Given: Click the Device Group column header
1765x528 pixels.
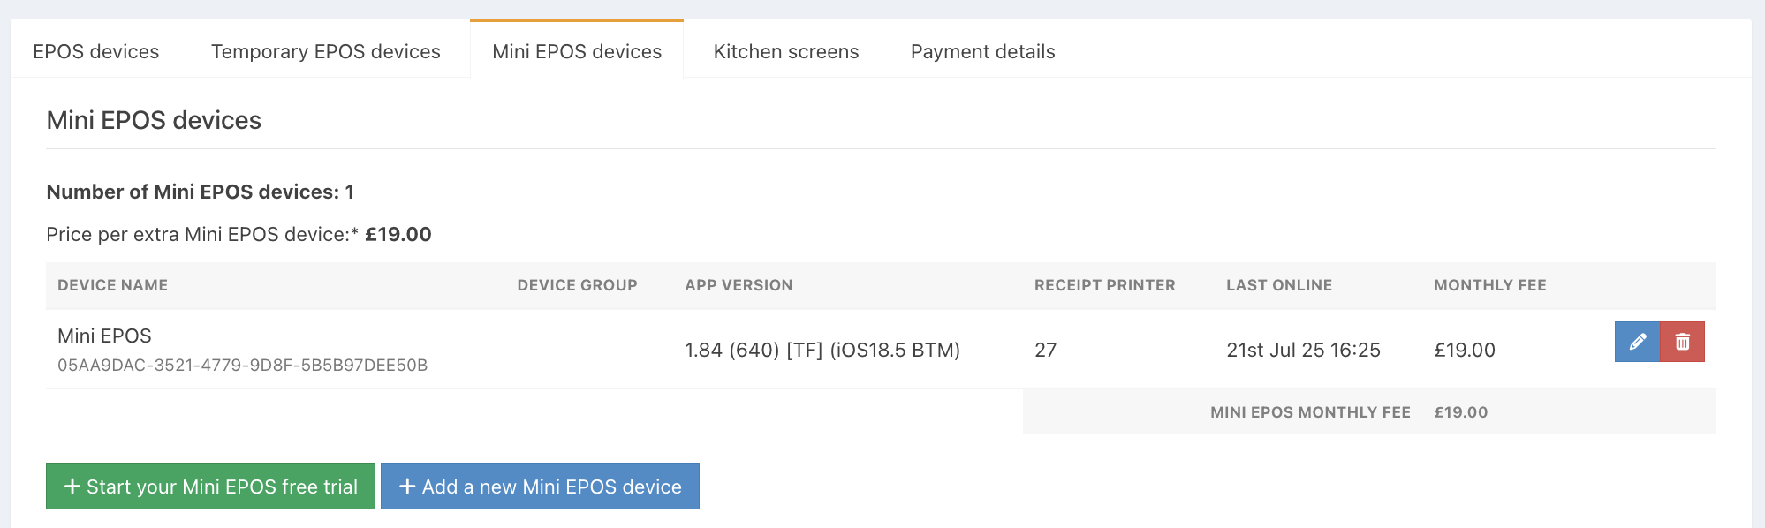Looking at the screenshot, I should click(x=578, y=285).
